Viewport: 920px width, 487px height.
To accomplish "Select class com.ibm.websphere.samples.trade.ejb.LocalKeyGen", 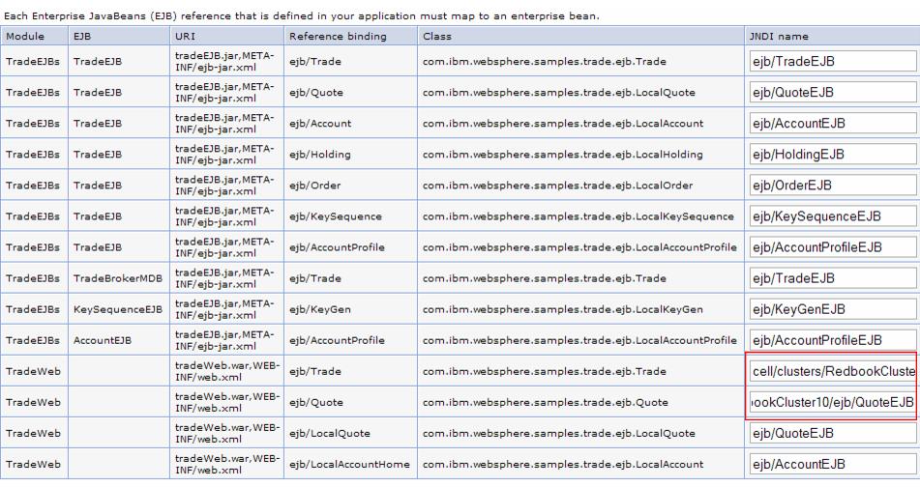I will [x=563, y=309].
